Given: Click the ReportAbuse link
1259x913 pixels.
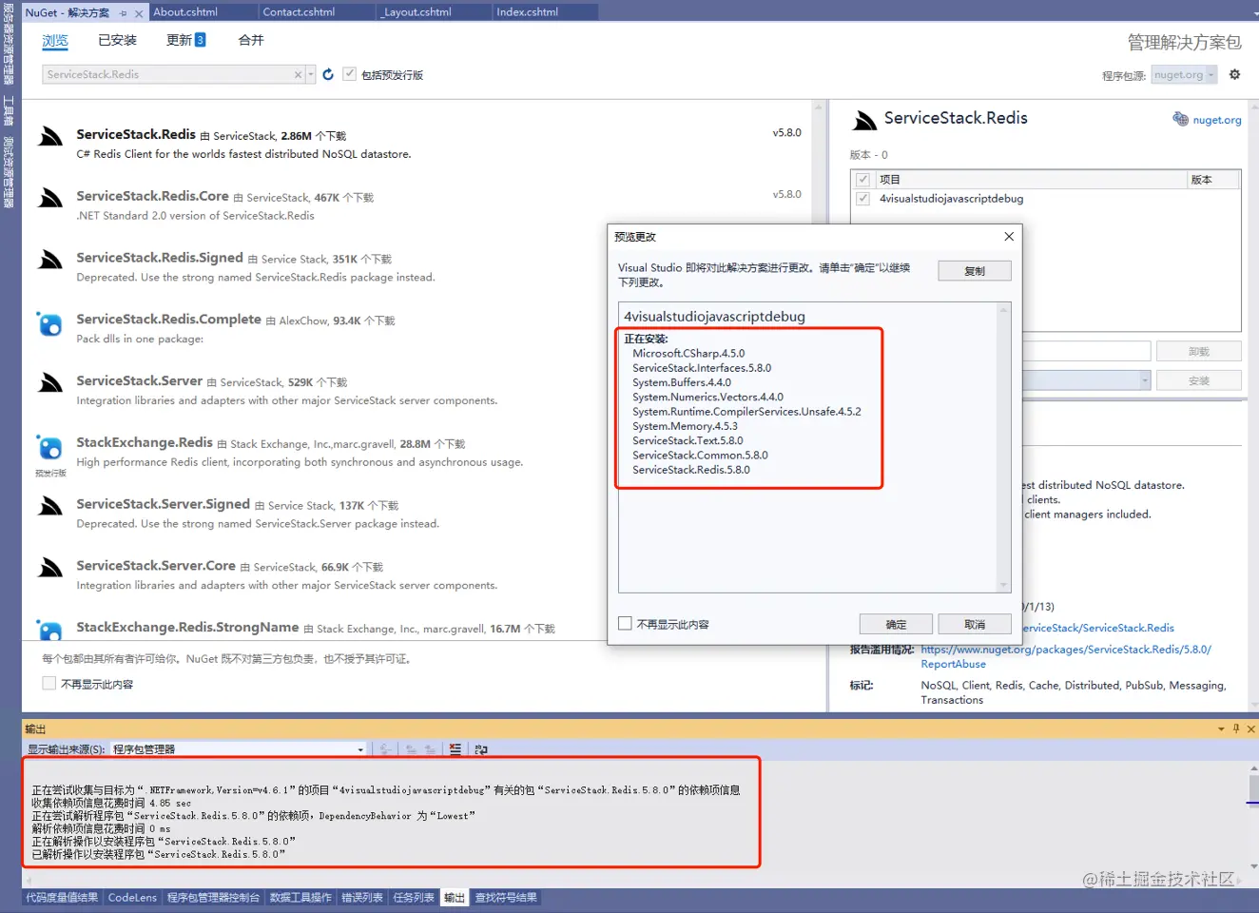Looking at the screenshot, I should point(953,664).
